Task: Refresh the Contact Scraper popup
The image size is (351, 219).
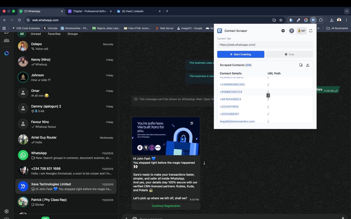Action: (311, 31)
